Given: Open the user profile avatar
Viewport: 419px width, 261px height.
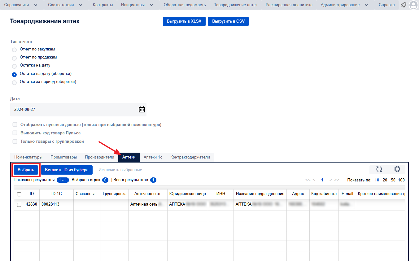Looking at the screenshot, I should (413, 5).
